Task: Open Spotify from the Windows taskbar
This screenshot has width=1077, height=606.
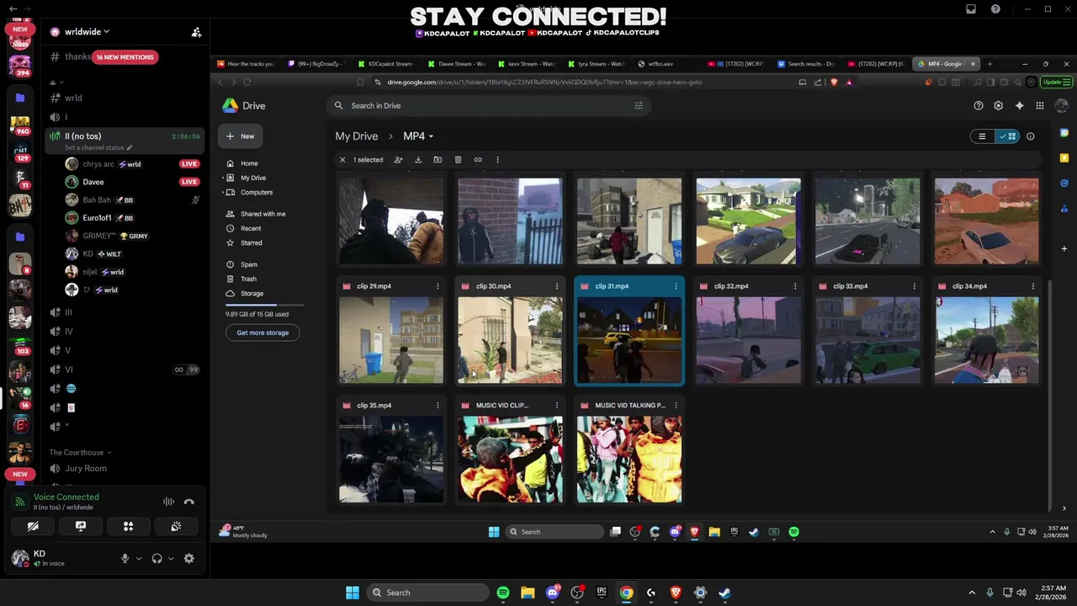Action: pos(503,593)
